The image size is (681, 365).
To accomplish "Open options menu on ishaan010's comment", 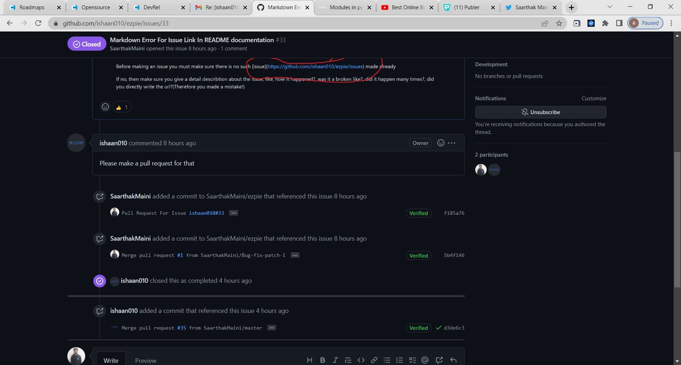I will (x=452, y=143).
